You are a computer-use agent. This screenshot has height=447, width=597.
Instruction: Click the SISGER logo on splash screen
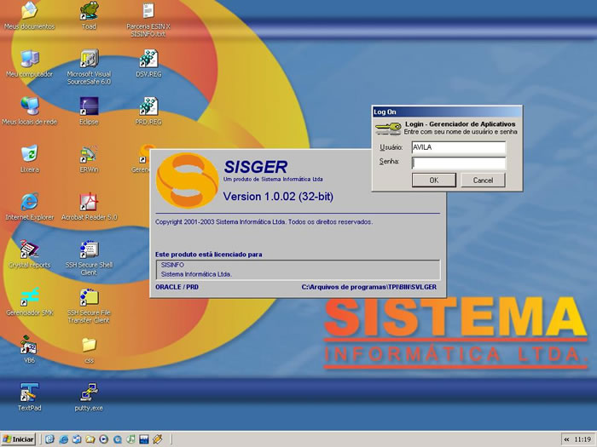point(188,181)
